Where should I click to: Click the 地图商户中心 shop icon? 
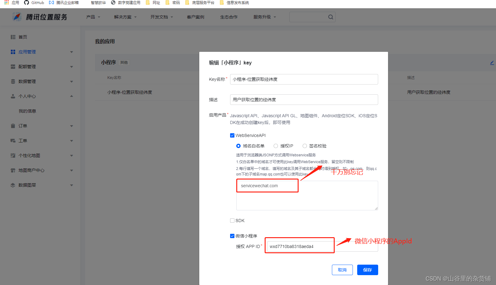(13, 170)
